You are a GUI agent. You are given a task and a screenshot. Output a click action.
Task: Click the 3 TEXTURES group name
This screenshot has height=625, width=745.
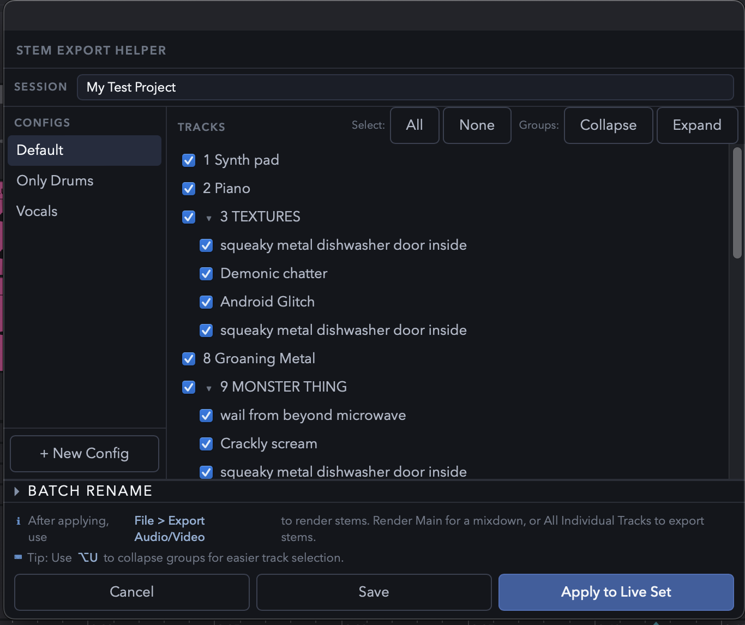(x=260, y=217)
